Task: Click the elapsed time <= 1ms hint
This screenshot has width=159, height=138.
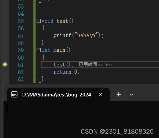Action: click(95, 65)
